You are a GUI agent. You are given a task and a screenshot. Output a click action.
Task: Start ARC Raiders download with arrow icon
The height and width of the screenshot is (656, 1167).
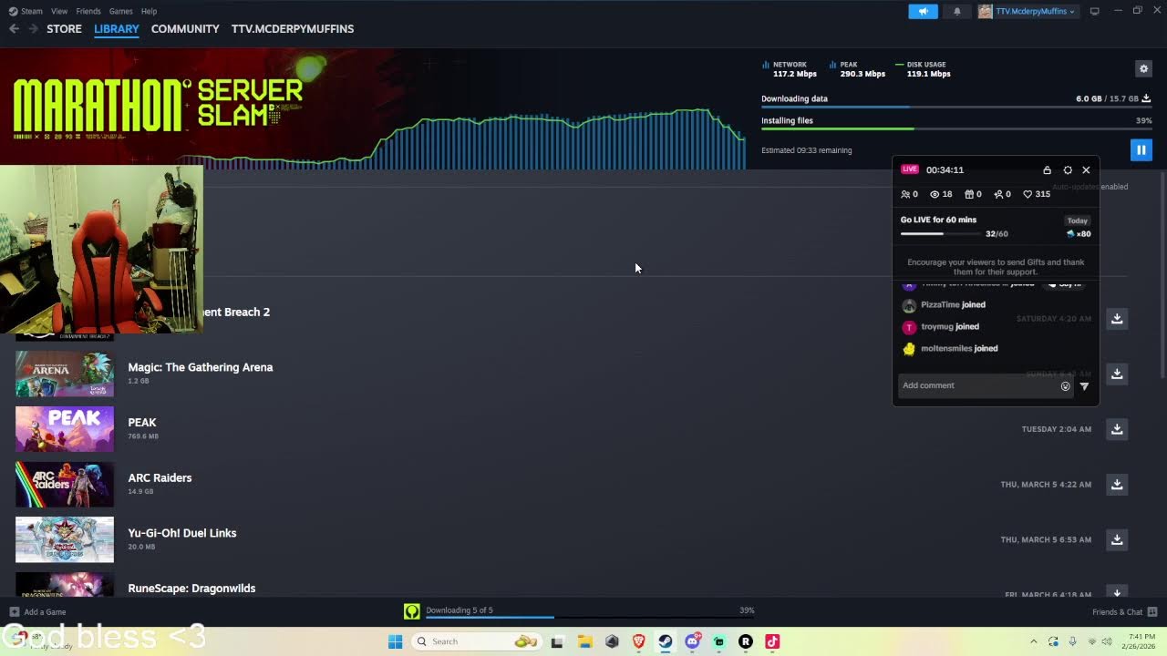(x=1117, y=485)
